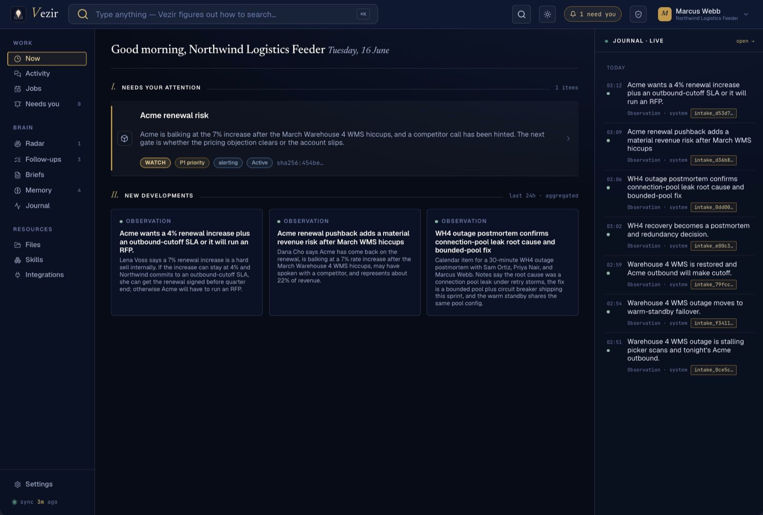Click 'sync 3m ago' status text
Image resolution: width=763 pixels, height=515 pixels.
[39, 502]
